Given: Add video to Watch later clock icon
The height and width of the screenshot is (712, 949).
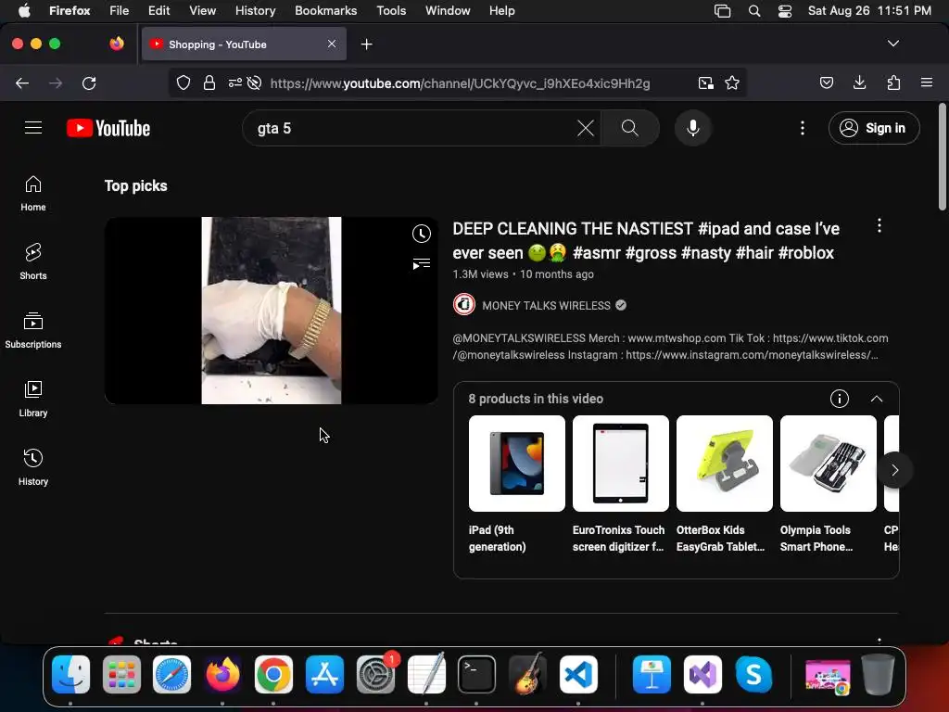Looking at the screenshot, I should 422,234.
